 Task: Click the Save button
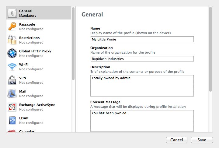[202, 140]
